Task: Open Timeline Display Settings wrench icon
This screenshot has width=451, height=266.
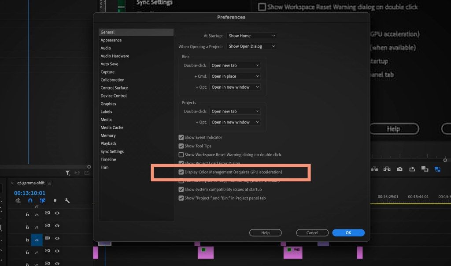Action: coord(67,200)
